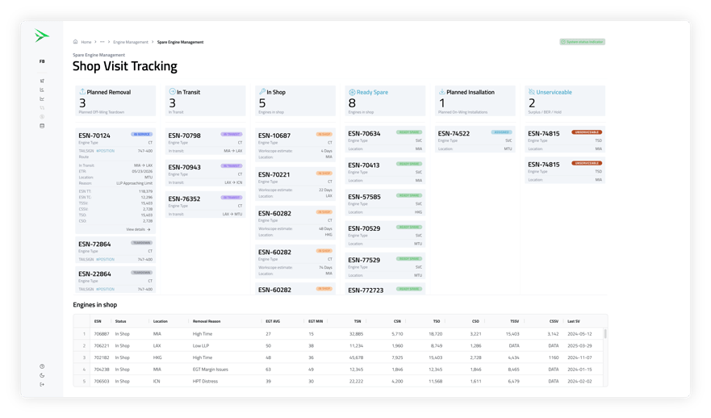Click the Planned Removal upload icon
The image size is (711, 418).
82,91
